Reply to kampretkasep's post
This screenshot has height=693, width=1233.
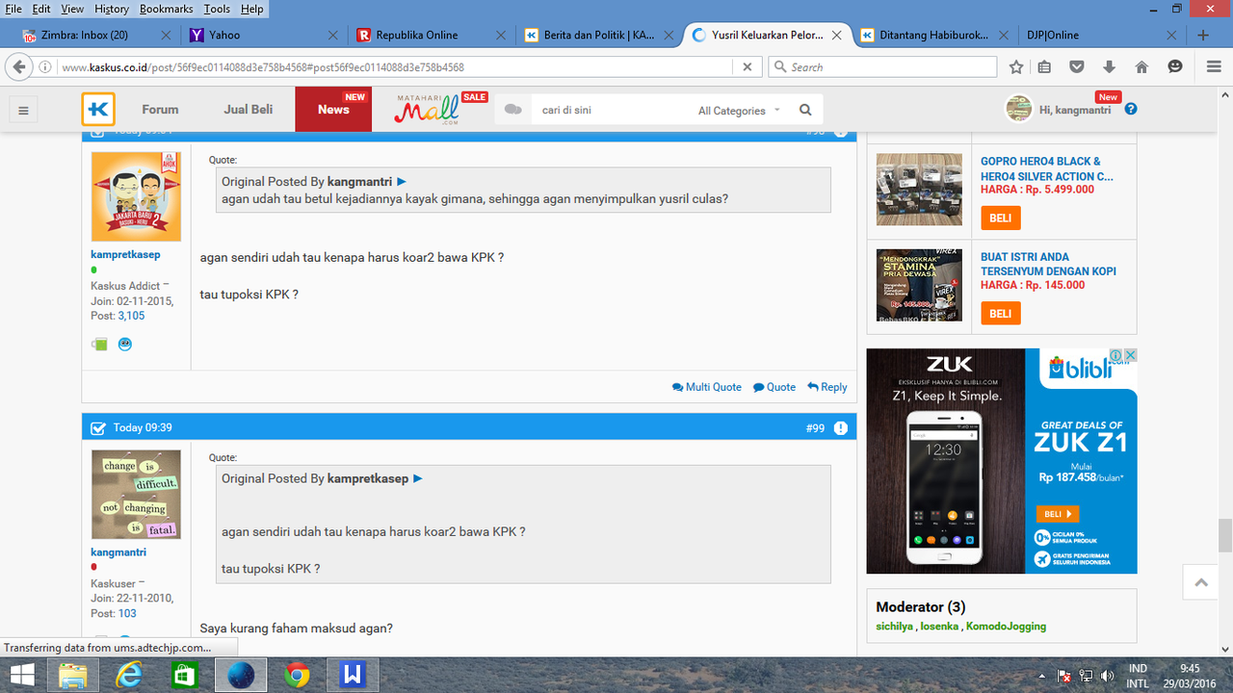(x=827, y=387)
